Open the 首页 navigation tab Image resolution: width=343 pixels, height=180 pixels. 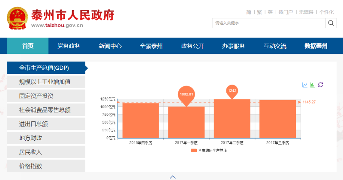point(28,46)
